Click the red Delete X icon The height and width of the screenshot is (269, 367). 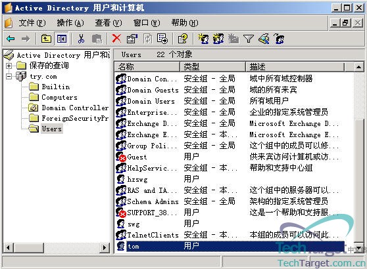[116, 39]
